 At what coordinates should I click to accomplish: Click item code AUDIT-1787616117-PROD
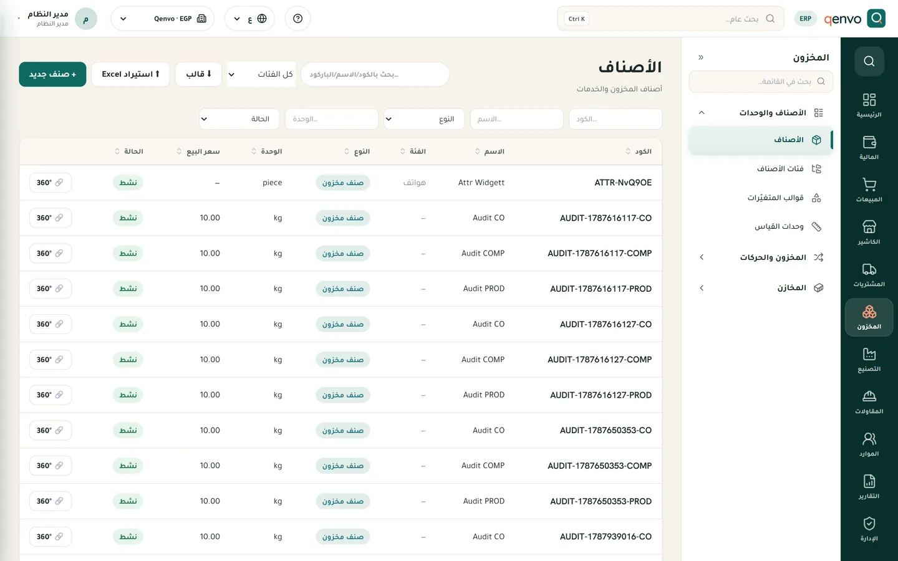(601, 289)
